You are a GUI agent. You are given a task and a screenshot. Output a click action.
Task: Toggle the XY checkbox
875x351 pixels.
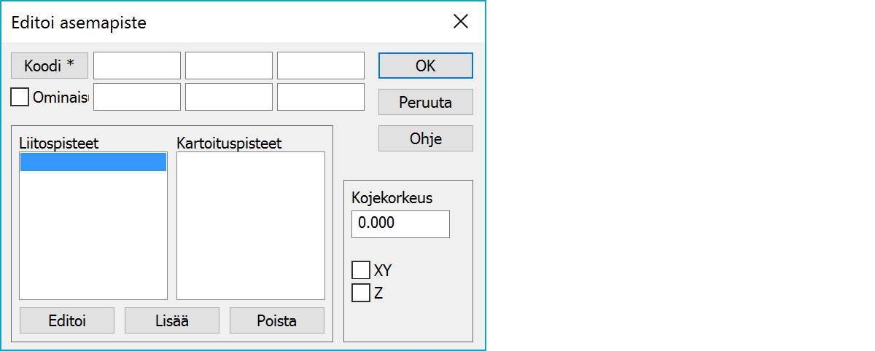(x=361, y=271)
